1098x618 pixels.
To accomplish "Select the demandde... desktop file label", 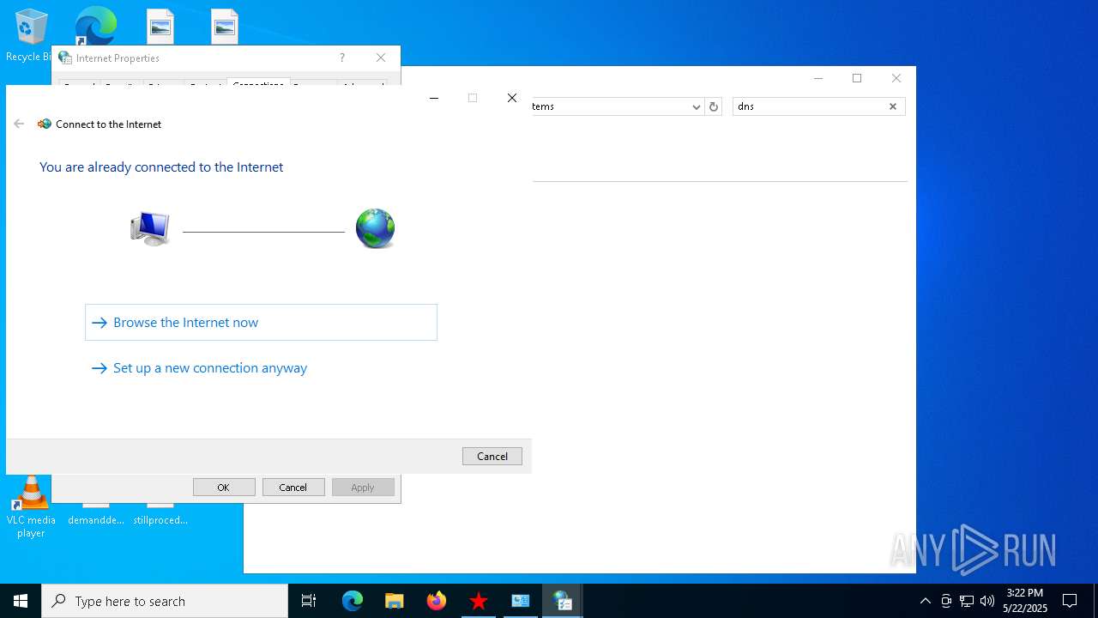I will pos(96,519).
